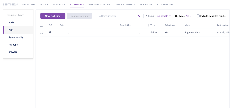Click the Oct 22 last update cell
230x108 pixels.
point(223,32)
